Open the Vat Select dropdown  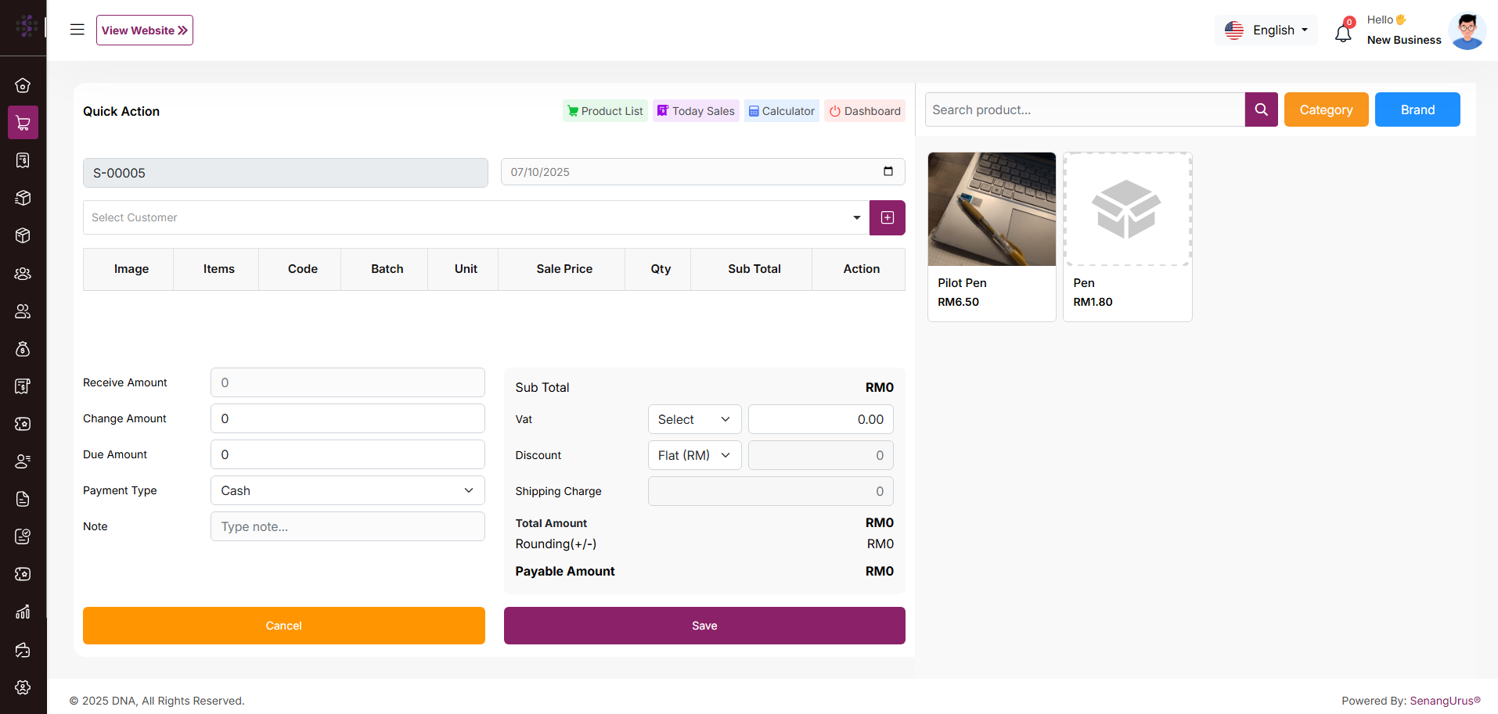(694, 419)
